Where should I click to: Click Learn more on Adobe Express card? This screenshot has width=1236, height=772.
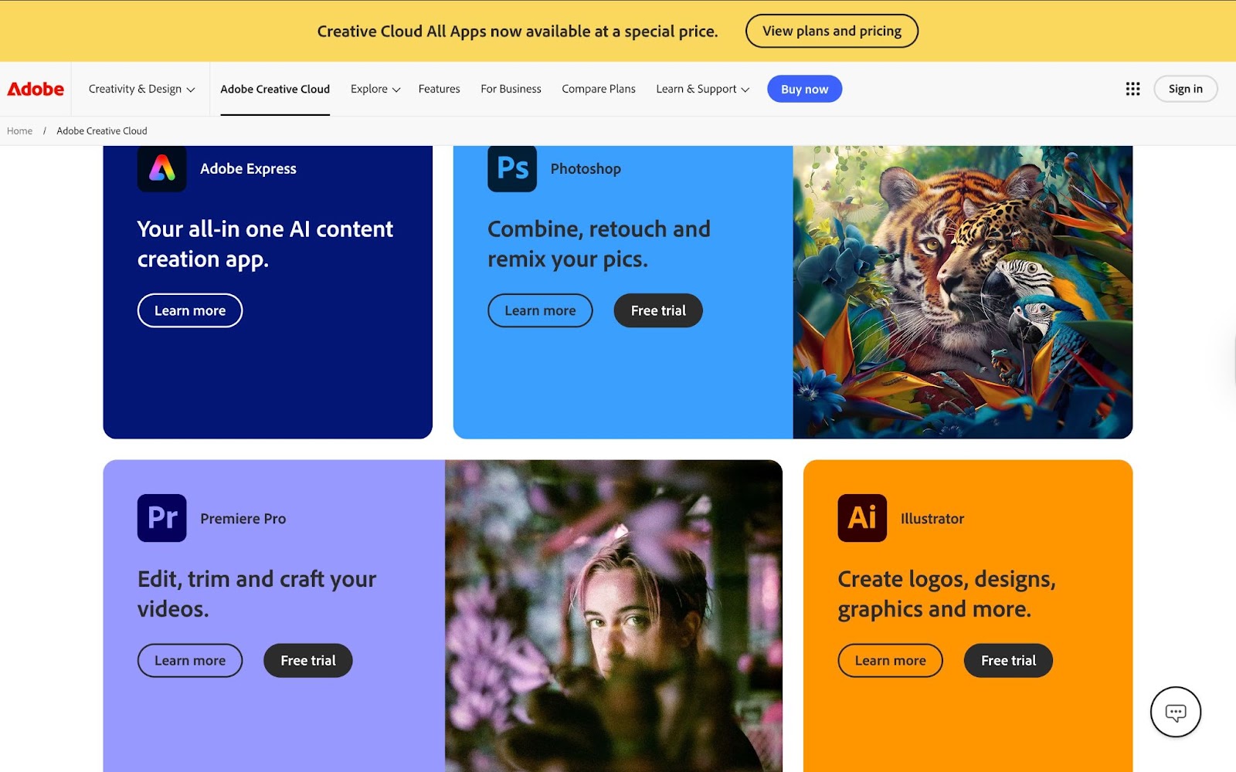point(190,310)
